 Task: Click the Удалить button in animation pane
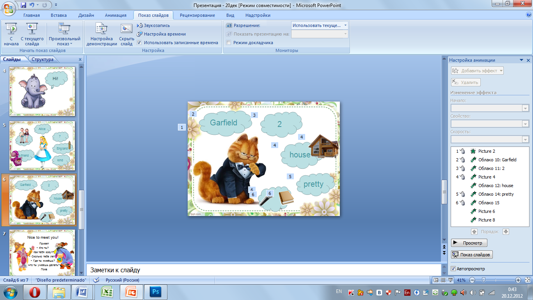click(465, 82)
